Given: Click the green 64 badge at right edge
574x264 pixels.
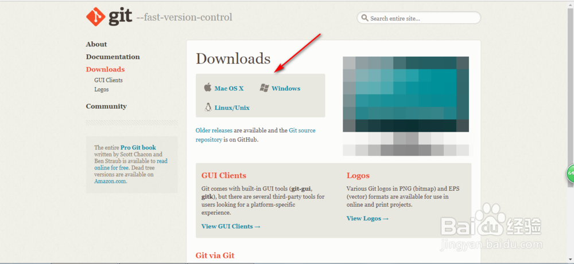Looking at the screenshot, I should (x=571, y=173).
